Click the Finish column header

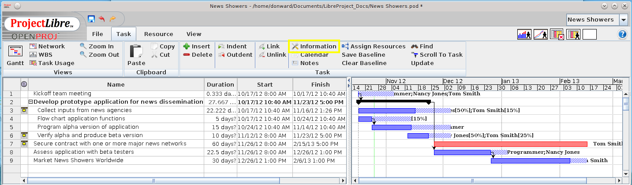click(x=320, y=84)
